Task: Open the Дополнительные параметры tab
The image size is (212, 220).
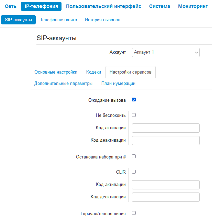Action: 63,83
